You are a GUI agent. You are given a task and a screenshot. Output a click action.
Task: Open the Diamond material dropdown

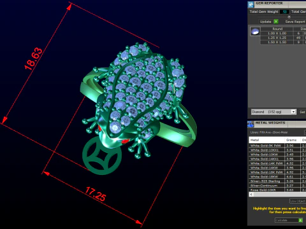tap(273, 112)
